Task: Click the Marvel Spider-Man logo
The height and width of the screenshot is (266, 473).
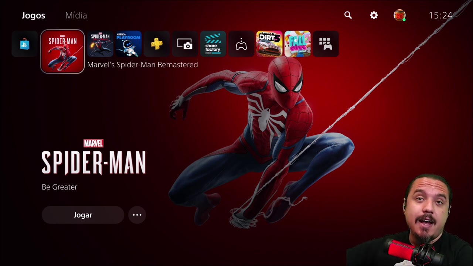Action: 93,157
